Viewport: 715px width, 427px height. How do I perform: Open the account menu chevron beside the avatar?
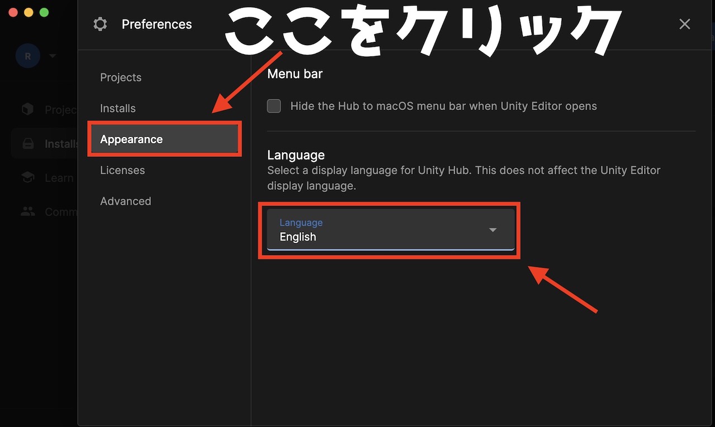(x=53, y=56)
